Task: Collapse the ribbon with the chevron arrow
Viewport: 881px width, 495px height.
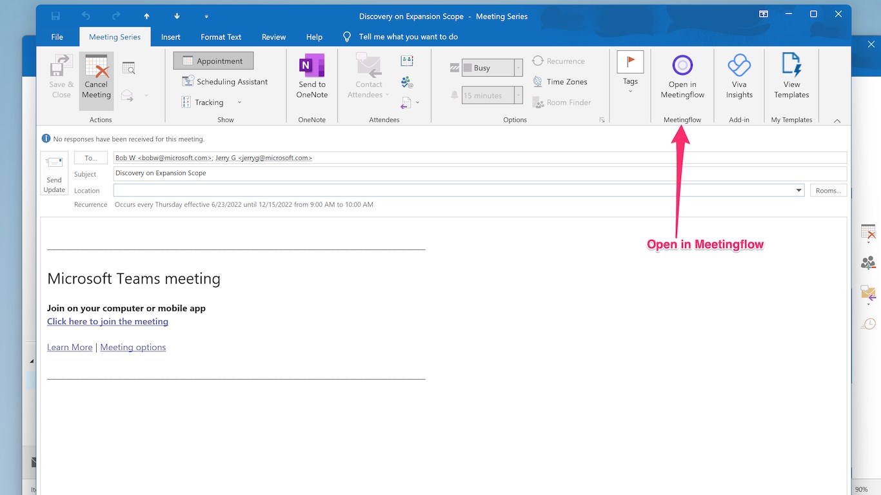Action: tap(837, 121)
